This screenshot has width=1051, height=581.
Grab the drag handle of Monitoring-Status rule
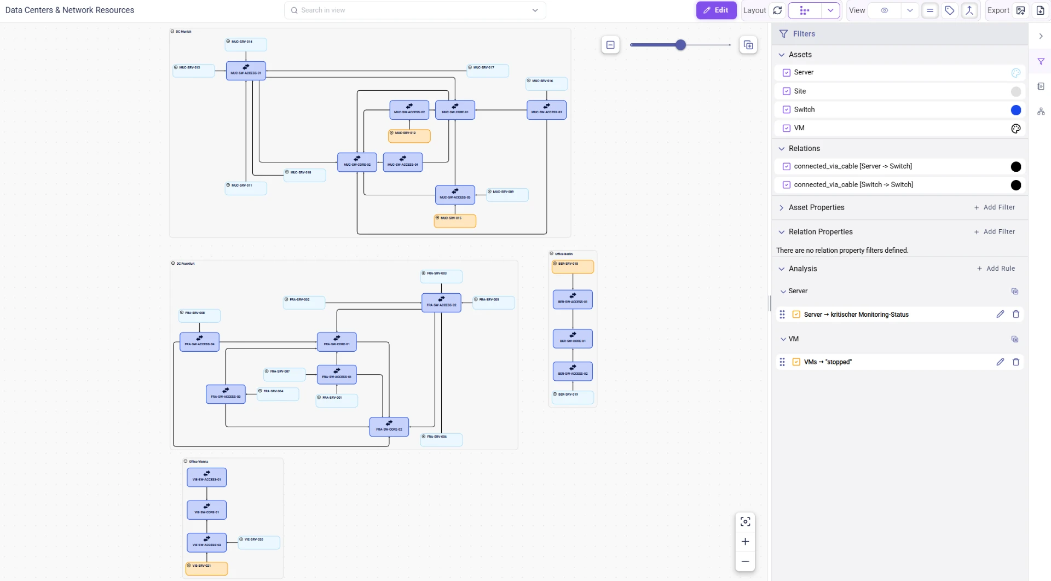(x=782, y=315)
